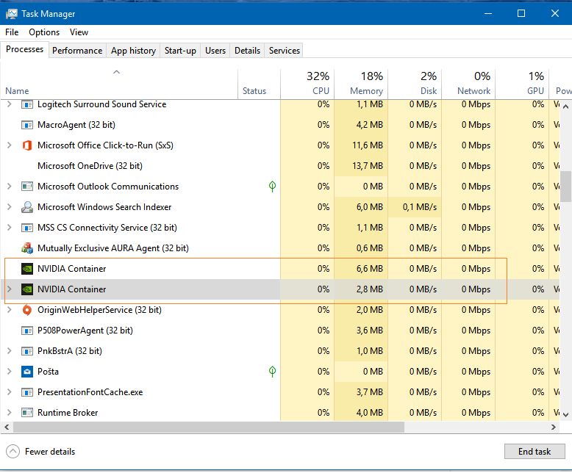Expand MSS CS Connectivity Service row

coord(10,228)
